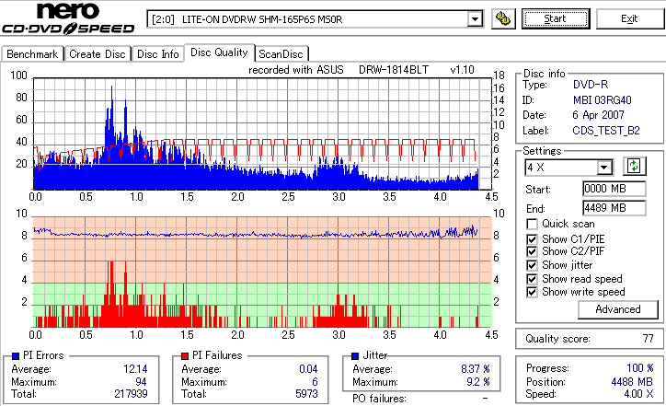Click the date 6 Apr 2007
666x406 pixels.
(x=598, y=115)
